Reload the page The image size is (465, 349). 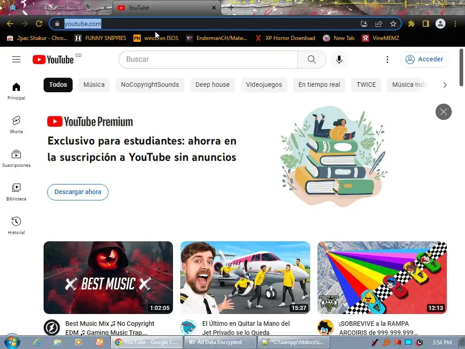(x=39, y=24)
